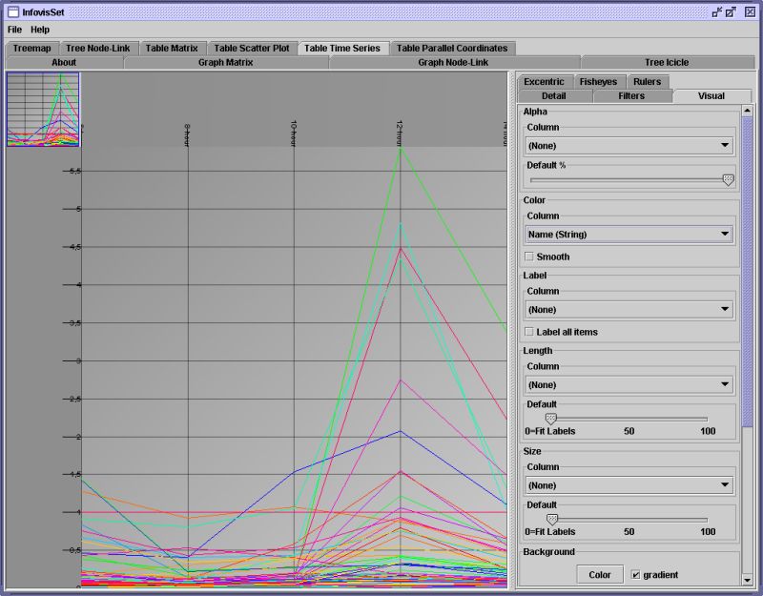Open the Table Matrix view

pos(173,48)
